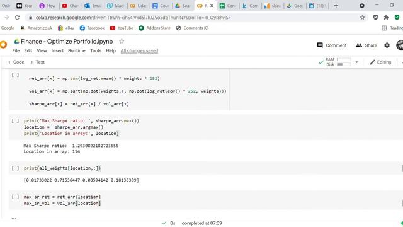403x227 pixels.
Task: Add a new Text cell
Action: [37, 62]
